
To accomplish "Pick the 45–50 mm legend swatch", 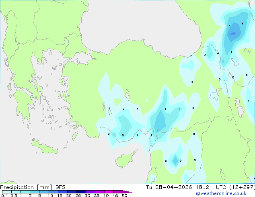I will pyautogui.click(x=118, y=192).
